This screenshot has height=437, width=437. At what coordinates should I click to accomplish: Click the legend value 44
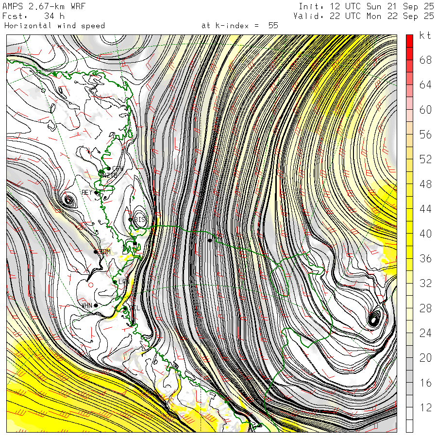pos(425,209)
